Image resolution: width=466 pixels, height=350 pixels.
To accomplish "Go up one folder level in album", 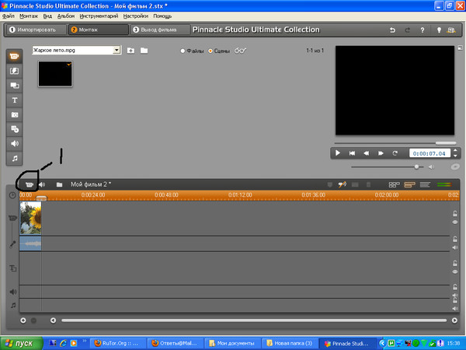I will click(130, 51).
